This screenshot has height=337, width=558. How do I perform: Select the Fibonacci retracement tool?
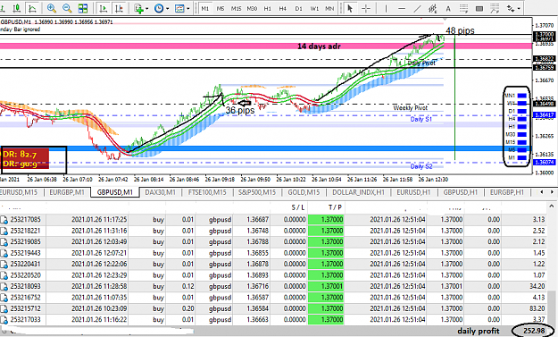coord(463,8)
